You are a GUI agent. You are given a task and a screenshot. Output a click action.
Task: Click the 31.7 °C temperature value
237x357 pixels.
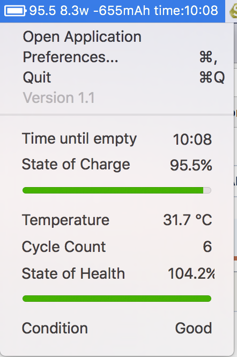[x=188, y=220]
